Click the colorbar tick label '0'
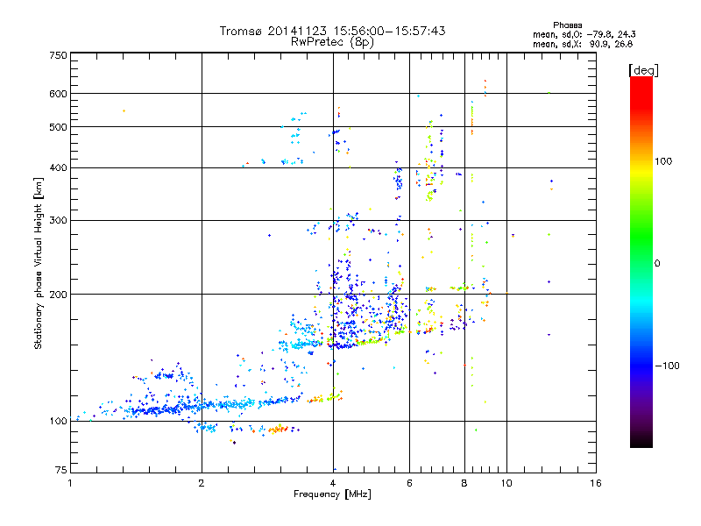 pos(657,263)
